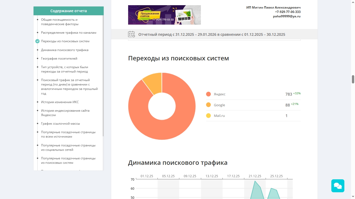Go to Распределение трафика по каналам section
This screenshot has height=199, width=355.
click(69, 33)
